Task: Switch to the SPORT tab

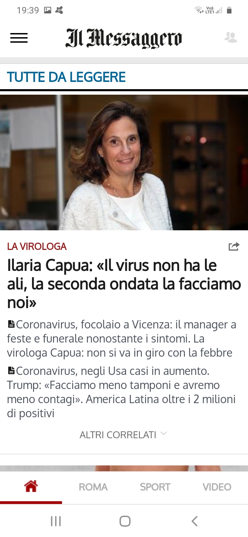Action: click(155, 487)
